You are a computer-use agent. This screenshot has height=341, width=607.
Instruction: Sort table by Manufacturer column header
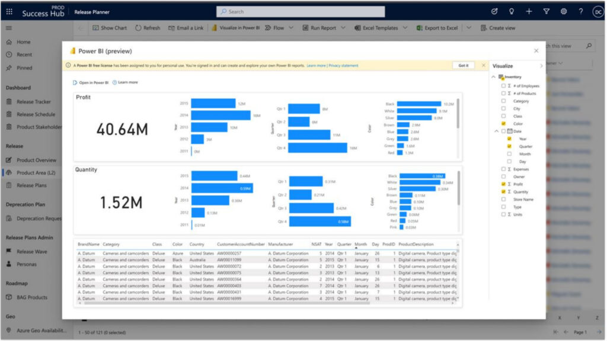(x=280, y=245)
